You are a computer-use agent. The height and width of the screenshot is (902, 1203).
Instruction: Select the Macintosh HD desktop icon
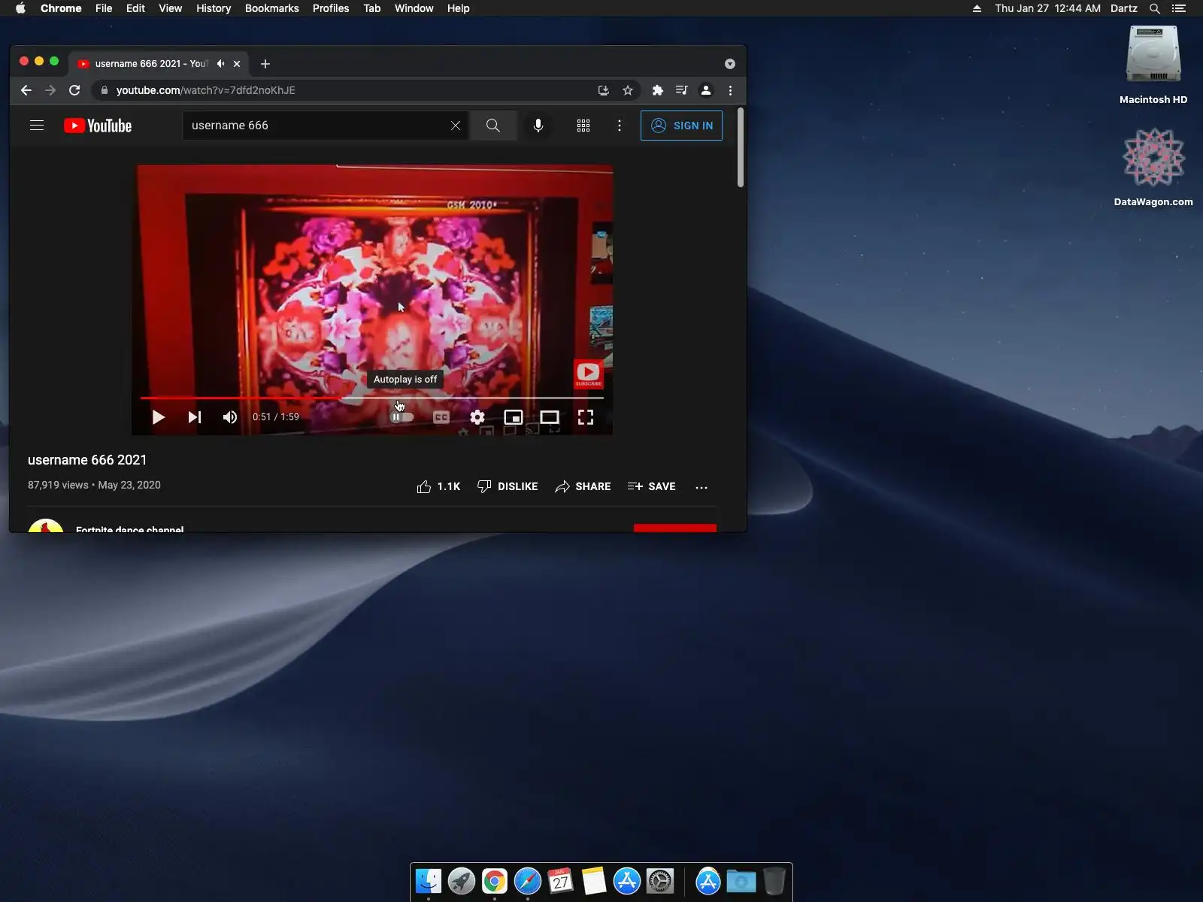(x=1153, y=65)
